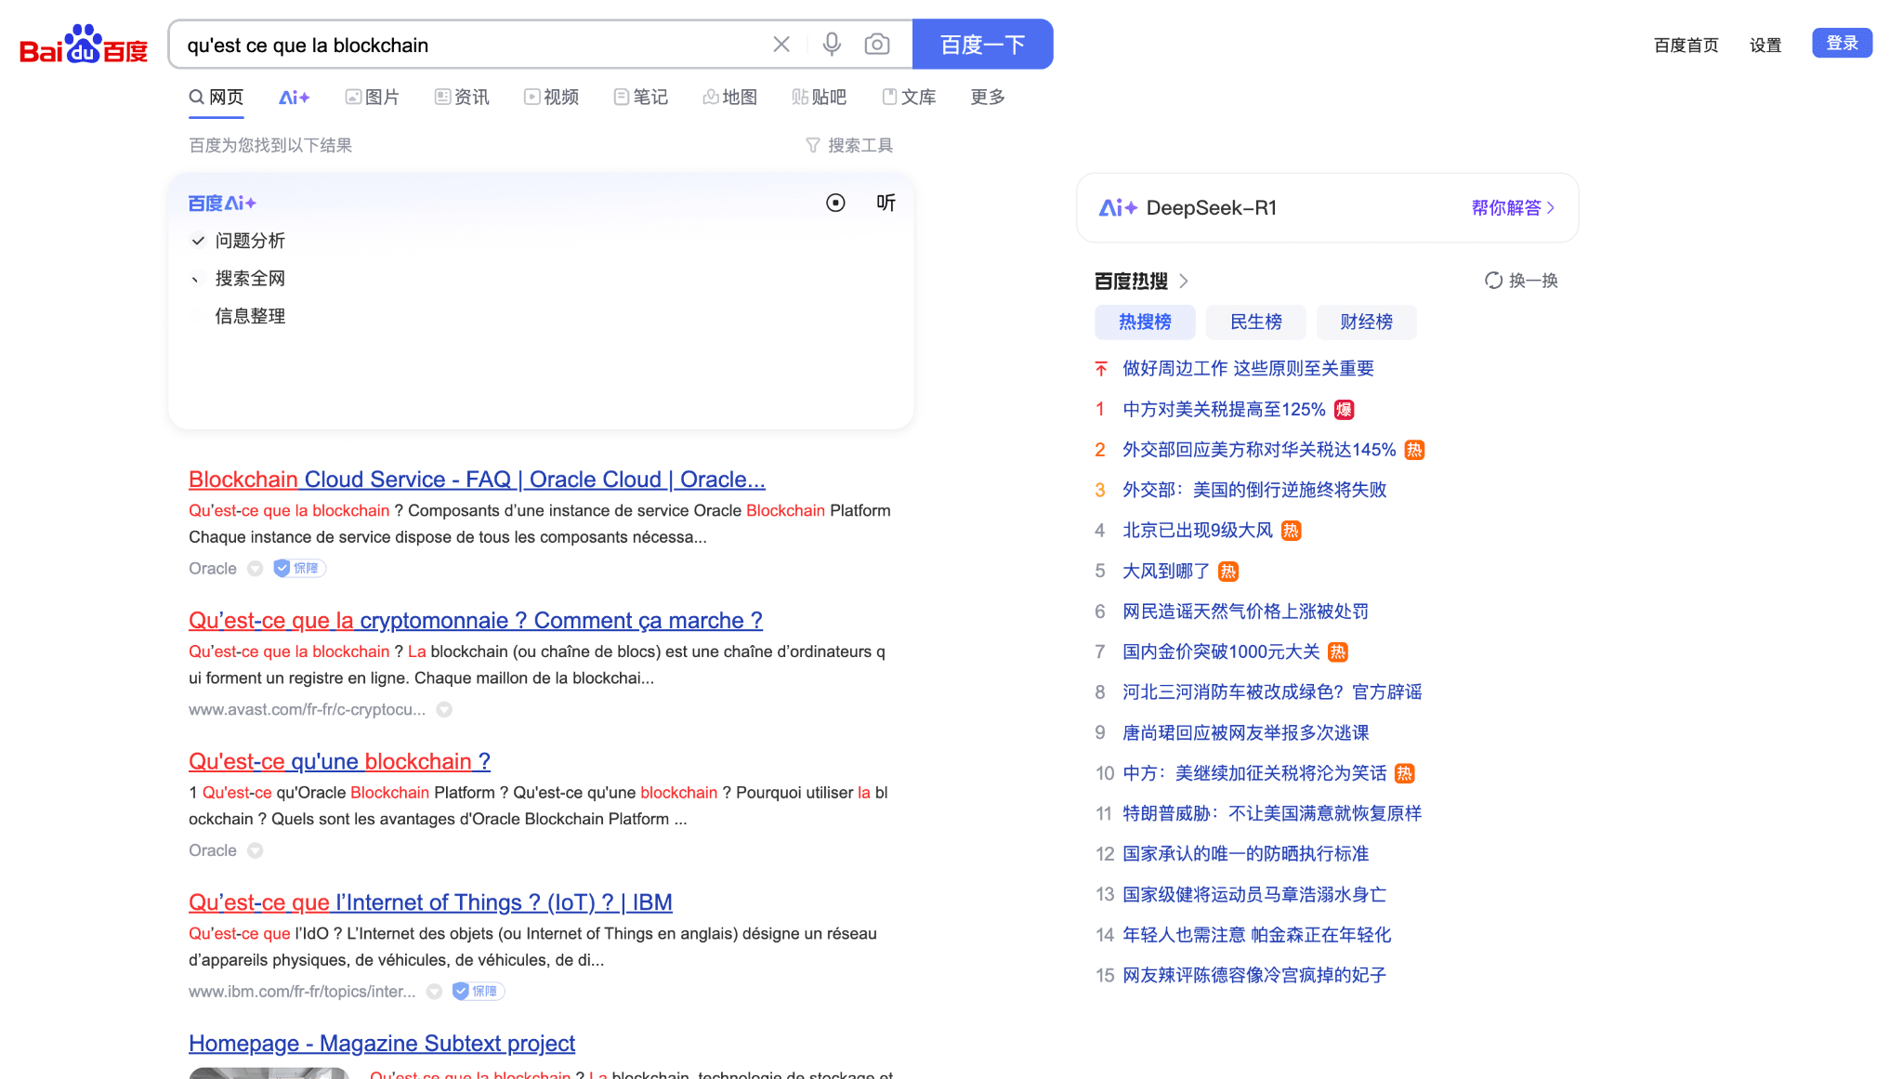Open the 贴吧 tab

click(x=819, y=98)
